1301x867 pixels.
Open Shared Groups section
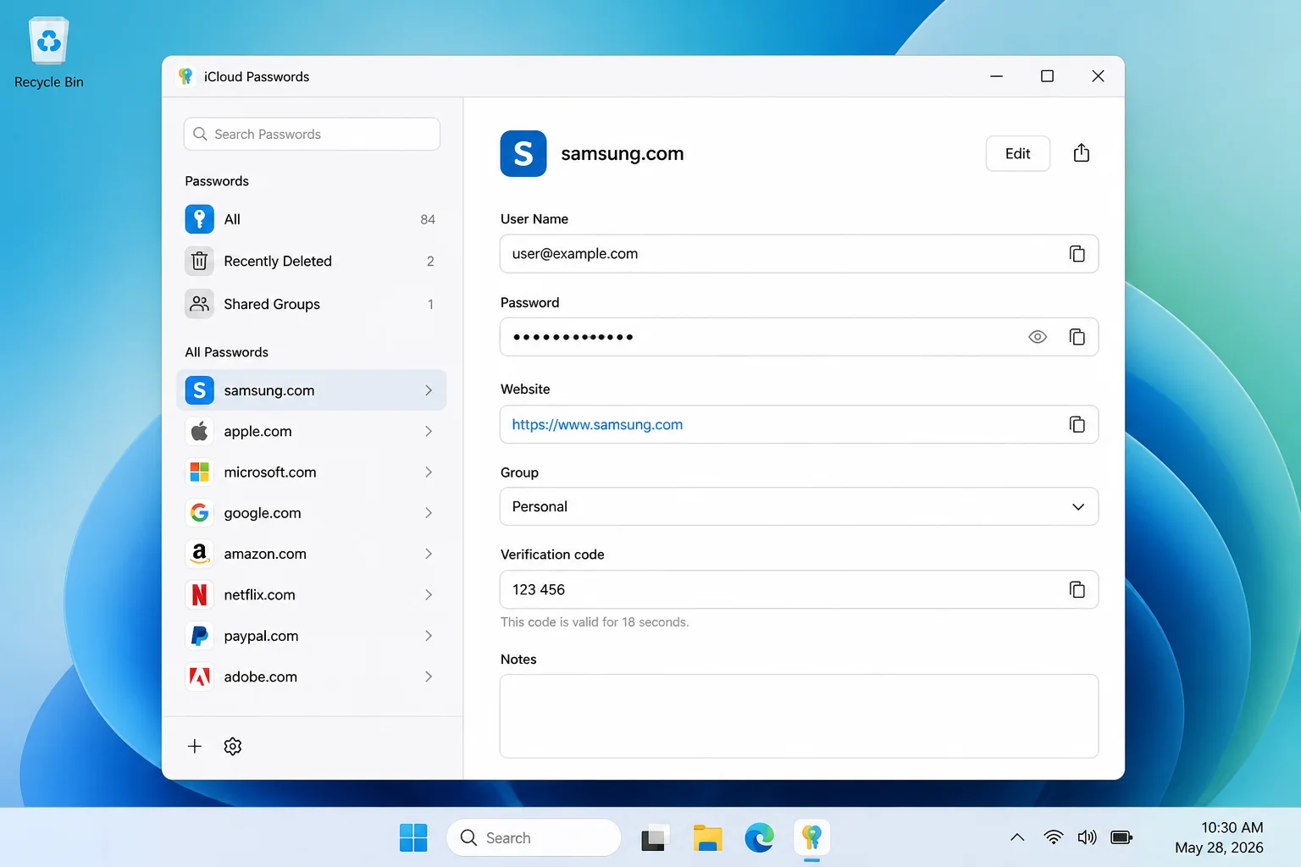(312, 304)
